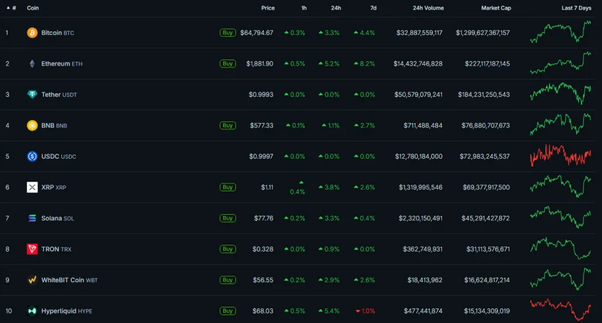Select TRON price $0.328
Image resolution: width=602 pixels, height=323 pixels.
(x=263, y=250)
